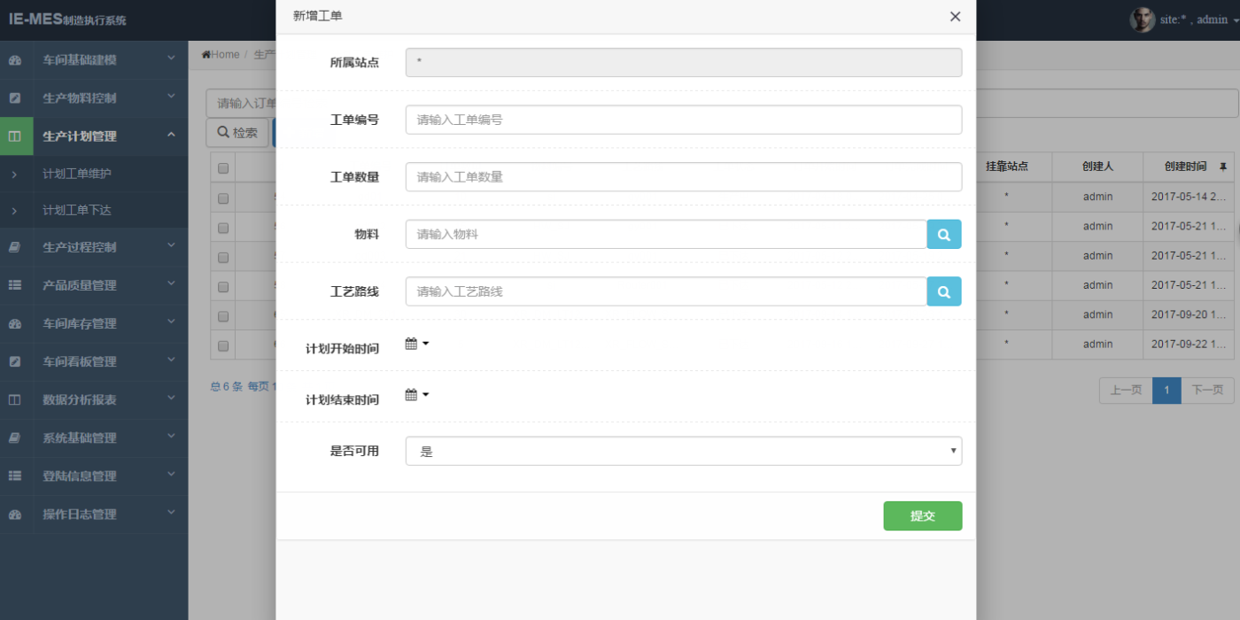Viewport: 1240px width, 620px height.
Task: Toggle the select-all checkbox in table header
Action: (223, 168)
